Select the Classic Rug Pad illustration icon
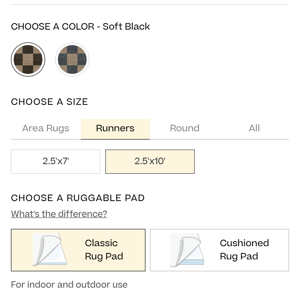The width and height of the screenshot is (300, 300). [x=50, y=250]
